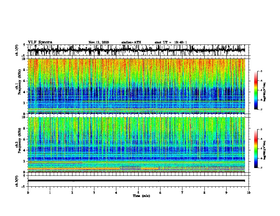Viewport: 280px width, 216px height.
Task: Click the 'Nov.12, 2020' date label
Action: [x=99, y=42]
